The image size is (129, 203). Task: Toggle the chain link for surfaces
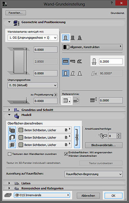click(x=77, y=137)
